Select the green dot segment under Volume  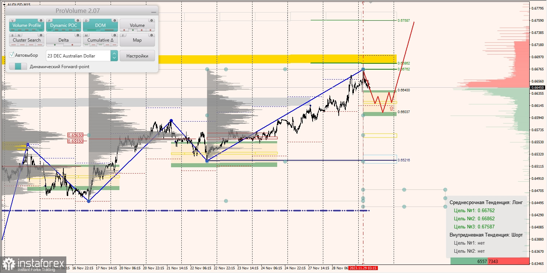click(x=133, y=30)
